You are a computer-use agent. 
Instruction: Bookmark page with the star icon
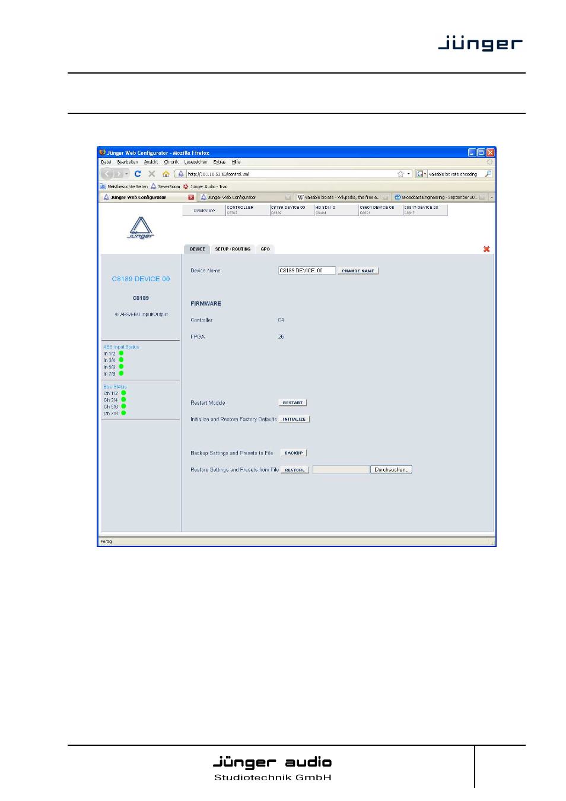pyautogui.click(x=400, y=174)
